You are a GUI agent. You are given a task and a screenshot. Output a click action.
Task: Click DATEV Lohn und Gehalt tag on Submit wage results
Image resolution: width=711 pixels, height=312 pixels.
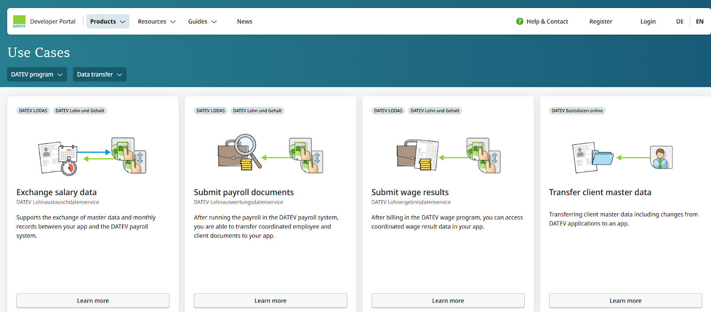coord(435,111)
